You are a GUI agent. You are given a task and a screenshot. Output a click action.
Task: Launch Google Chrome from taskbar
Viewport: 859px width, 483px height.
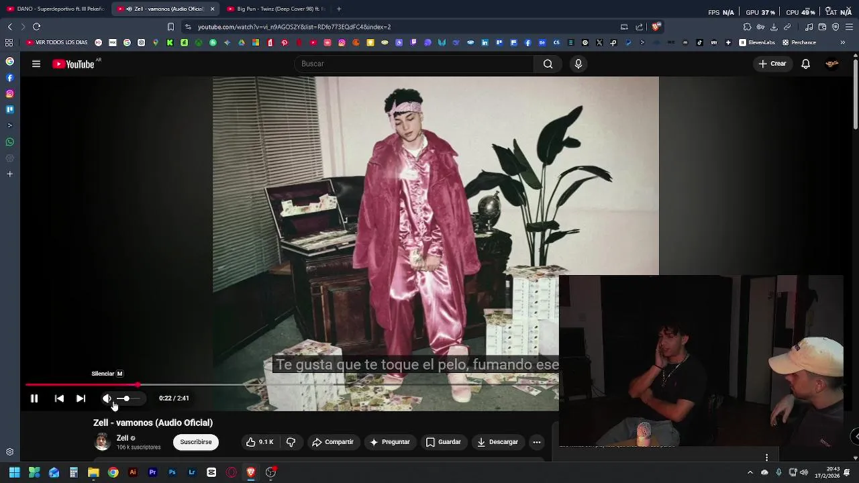click(x=113, y=472)
